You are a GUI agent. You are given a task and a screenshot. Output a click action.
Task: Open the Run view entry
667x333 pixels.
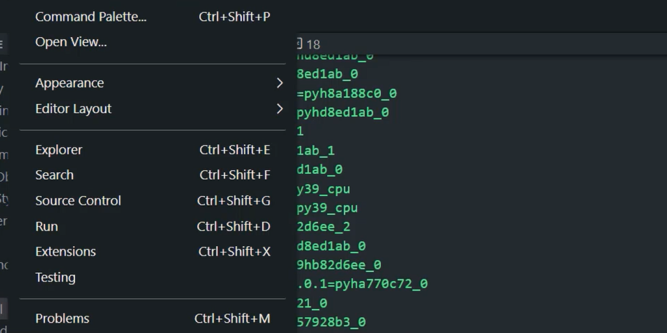tap(46, 226)
